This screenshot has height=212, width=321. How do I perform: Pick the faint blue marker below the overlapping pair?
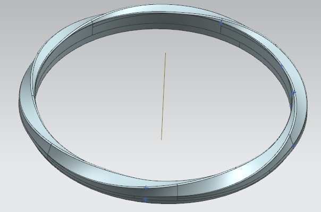click(290, 106)
